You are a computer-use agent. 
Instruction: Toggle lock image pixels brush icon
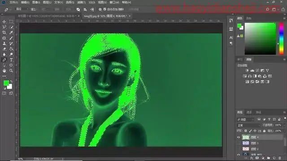(x=250, y=131)
